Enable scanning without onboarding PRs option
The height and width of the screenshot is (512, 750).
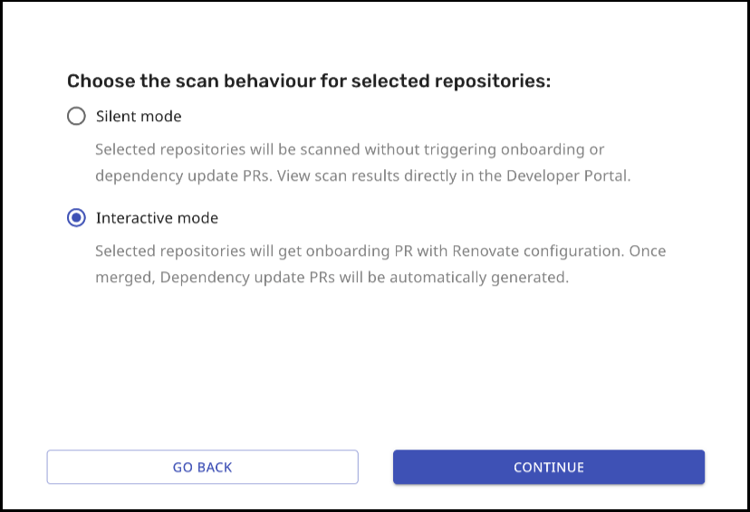point(77,116)
